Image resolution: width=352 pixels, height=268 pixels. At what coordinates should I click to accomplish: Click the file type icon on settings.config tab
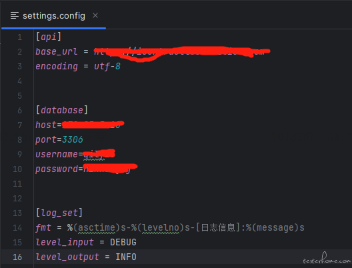15,15
